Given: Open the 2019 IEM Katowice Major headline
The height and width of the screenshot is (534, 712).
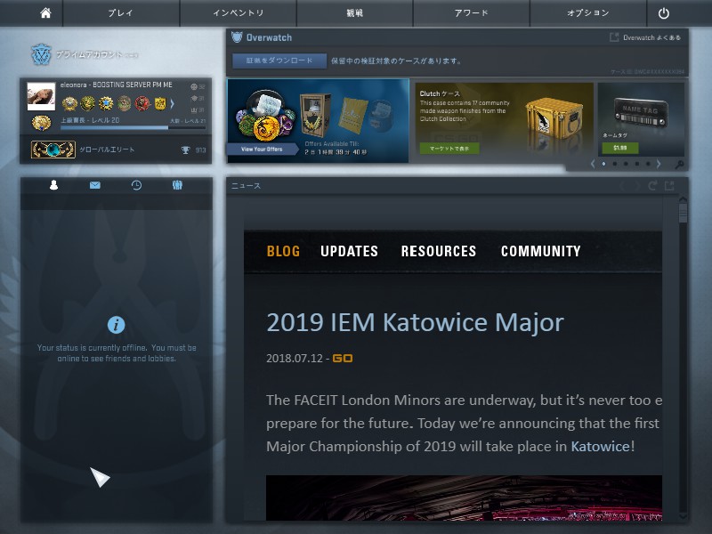Looking at the screenshot, I should coord(415,323).
